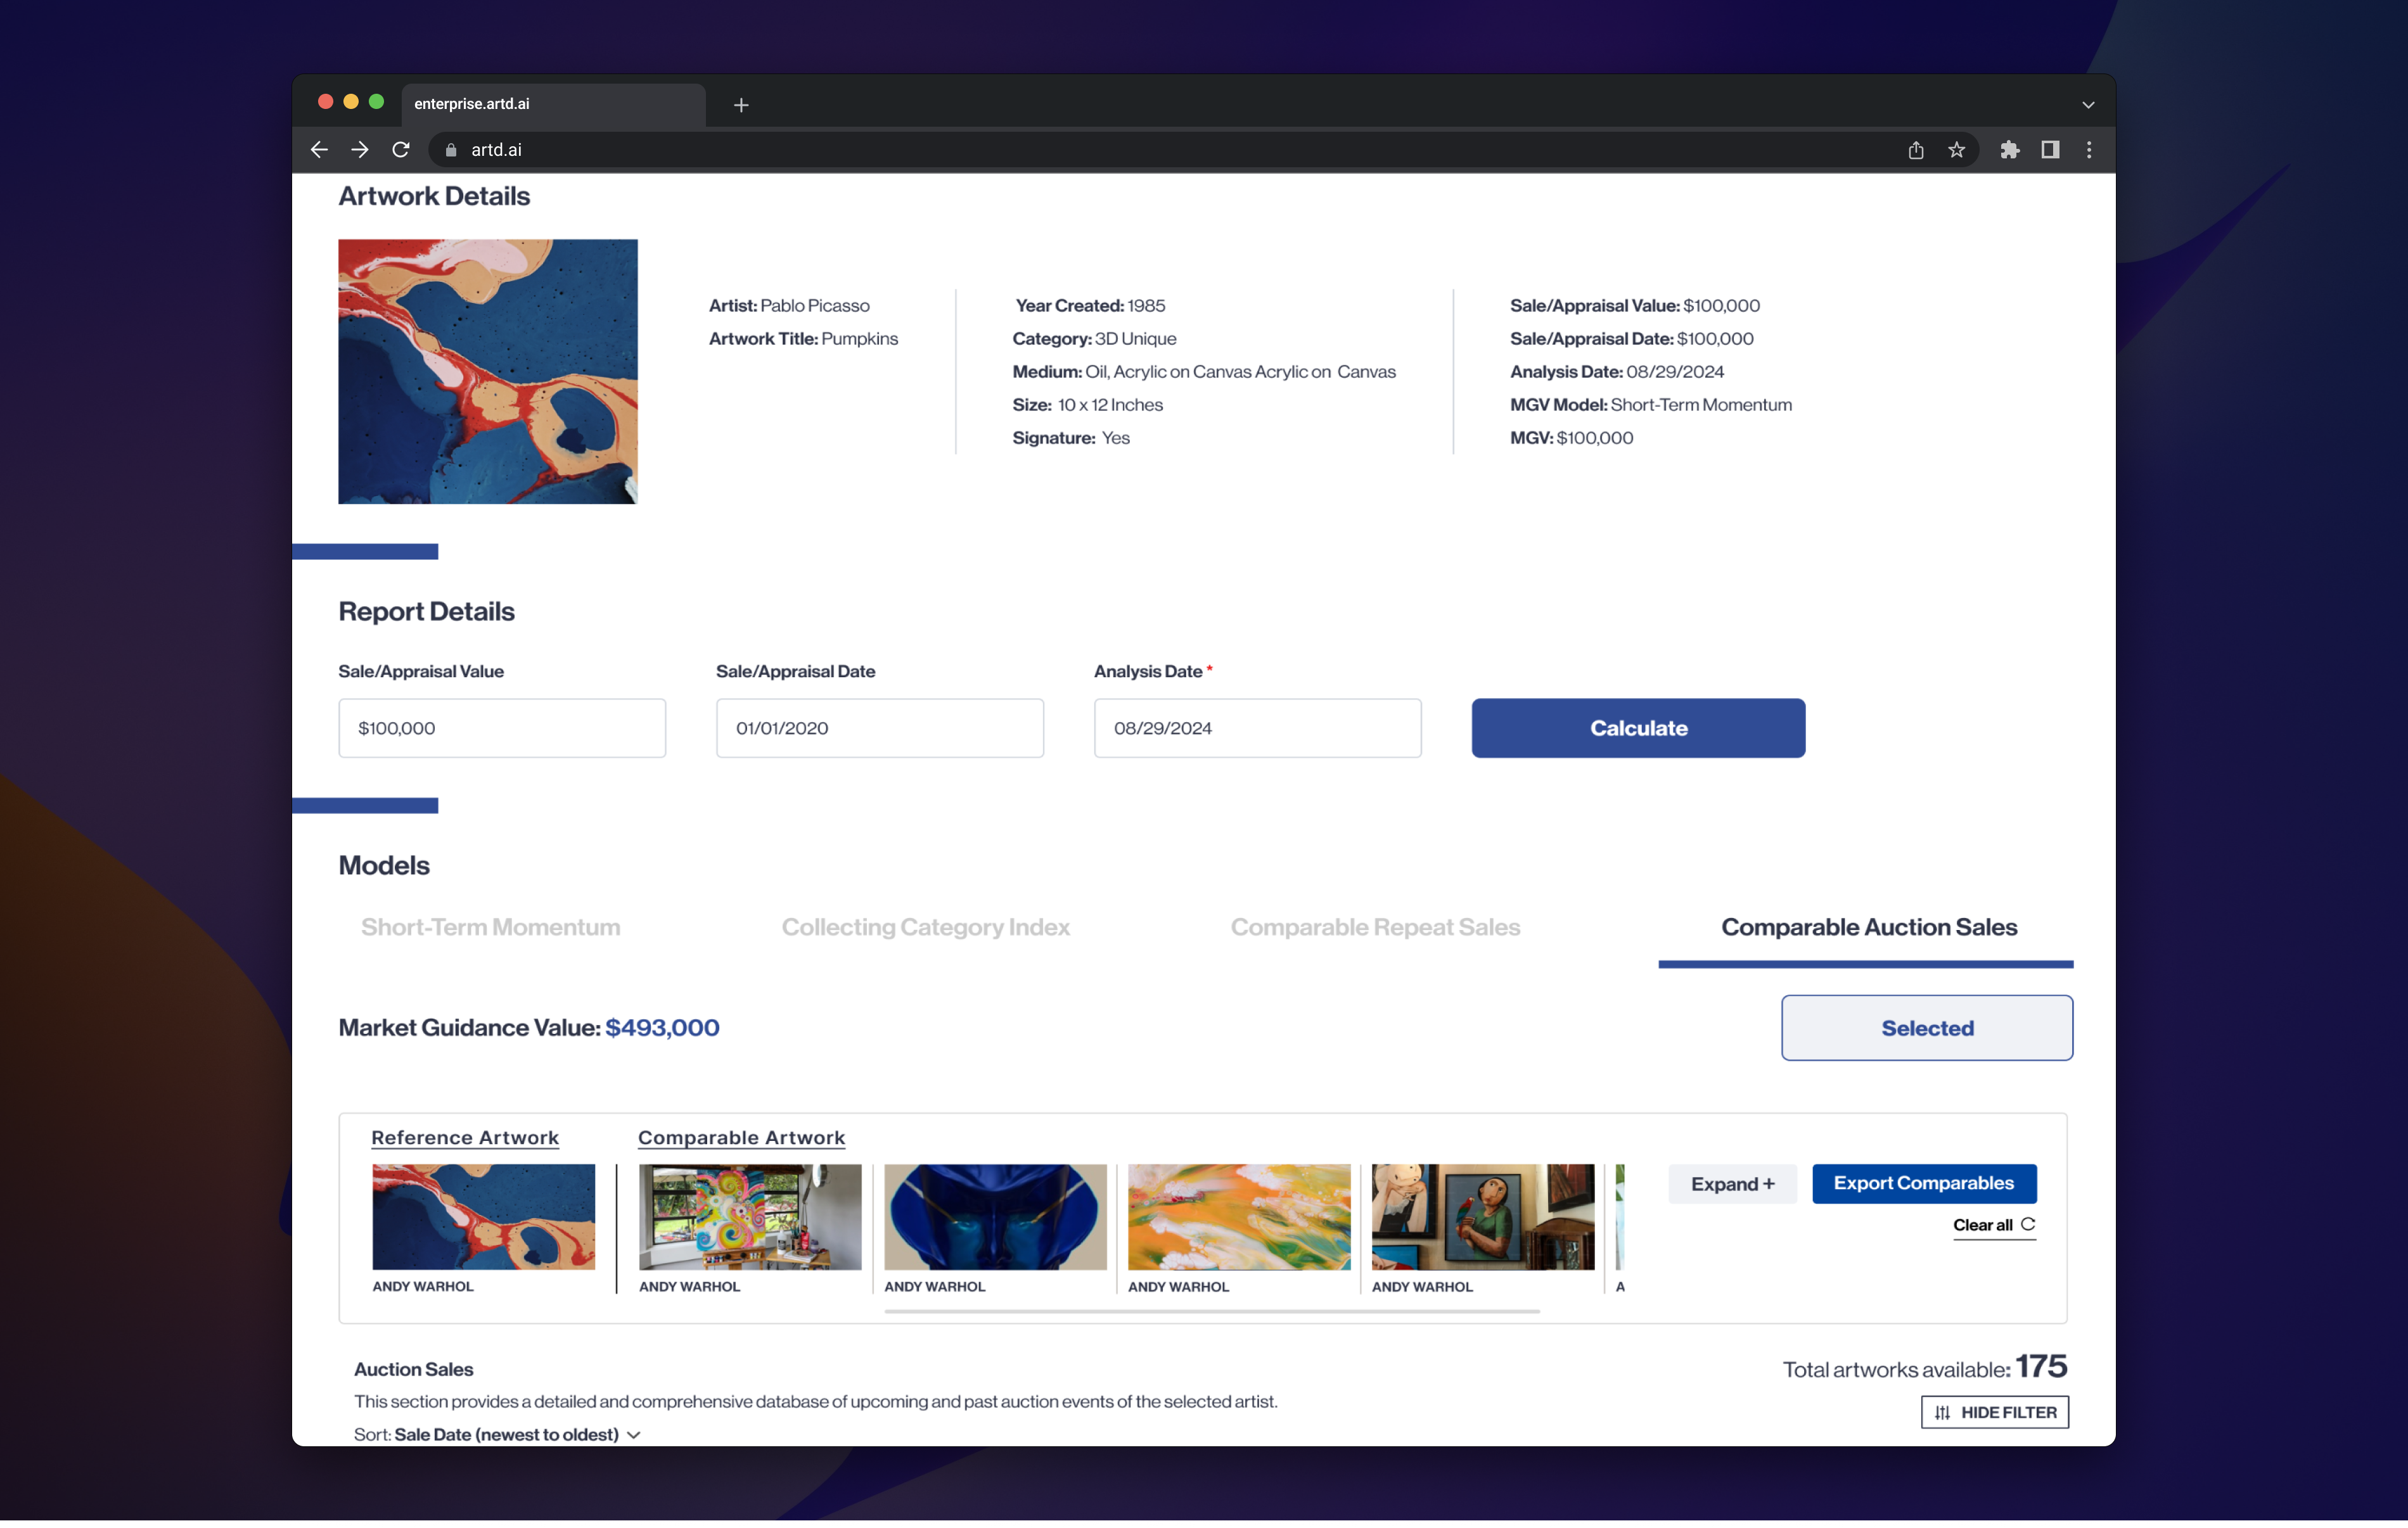The image size is (2408, 1528).
Task: Click 'Analysis Date: 08/29/2024' in Artwork Details
Action: point(1617,371)
